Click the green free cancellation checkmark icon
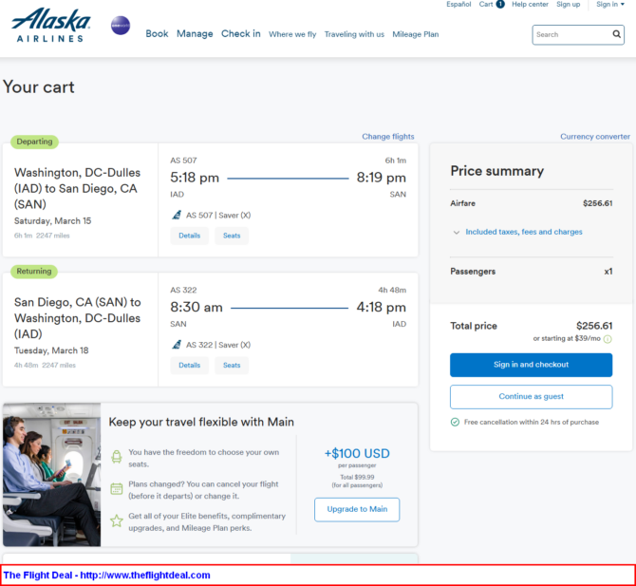 point(456,422)
